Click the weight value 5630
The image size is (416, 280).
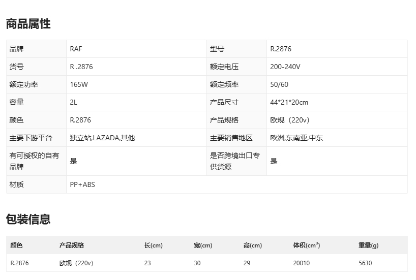(366, 263)
